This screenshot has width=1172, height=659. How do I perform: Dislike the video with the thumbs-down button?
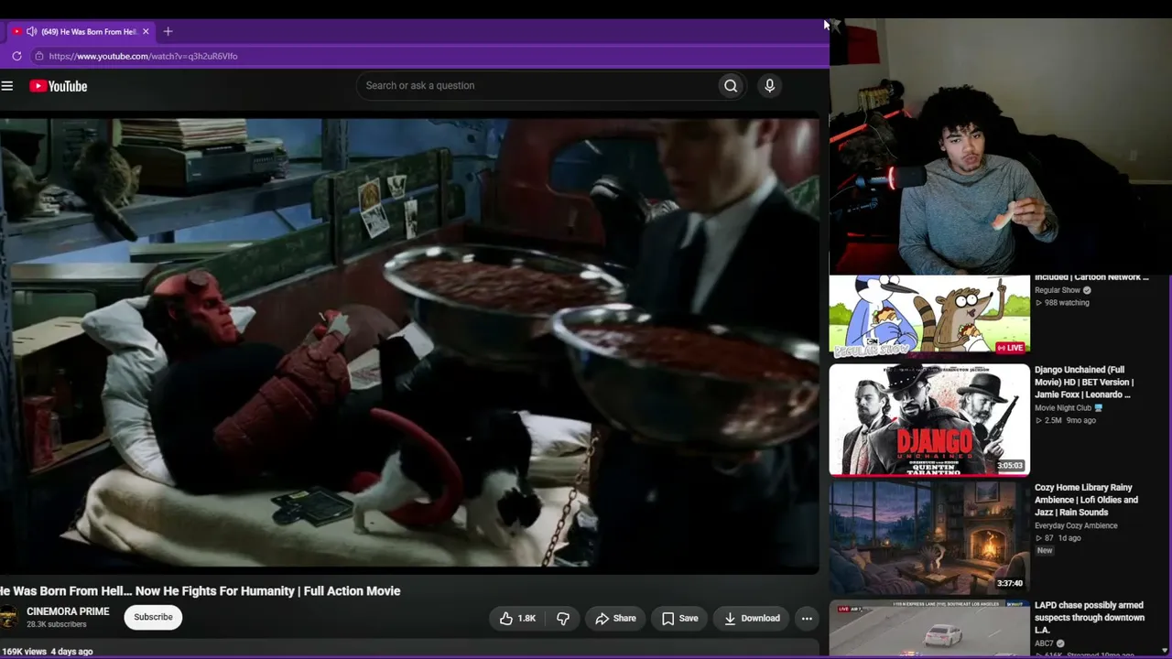(x=563, y=619)
